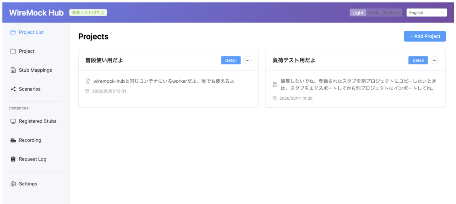Click the calendar icon beside 2026/03/11 14:26
This screenshot has height=204, width=456.
coord(275,98)
